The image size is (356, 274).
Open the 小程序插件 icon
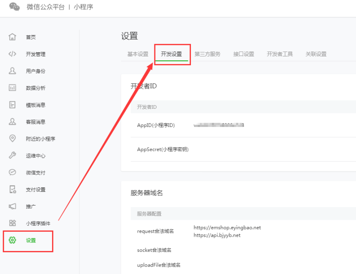pyautogui.click(x=12, y=223)
